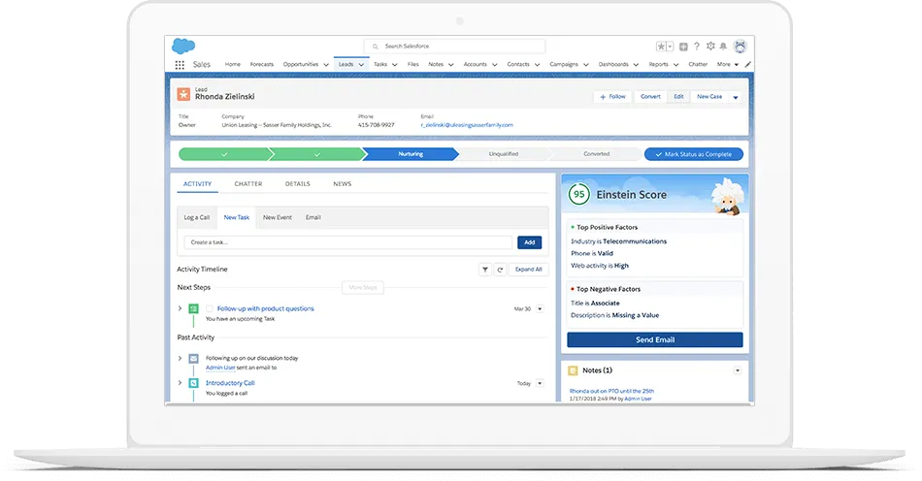
Task: Switch to the DETAILS tab
Action: coord(298,184)
